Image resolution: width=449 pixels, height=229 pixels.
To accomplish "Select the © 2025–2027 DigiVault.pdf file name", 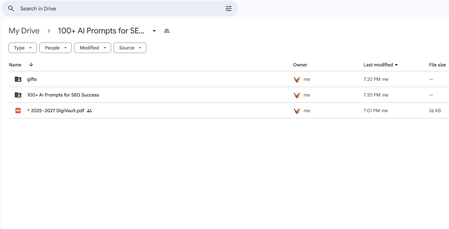I will click(x=56, y=111).
